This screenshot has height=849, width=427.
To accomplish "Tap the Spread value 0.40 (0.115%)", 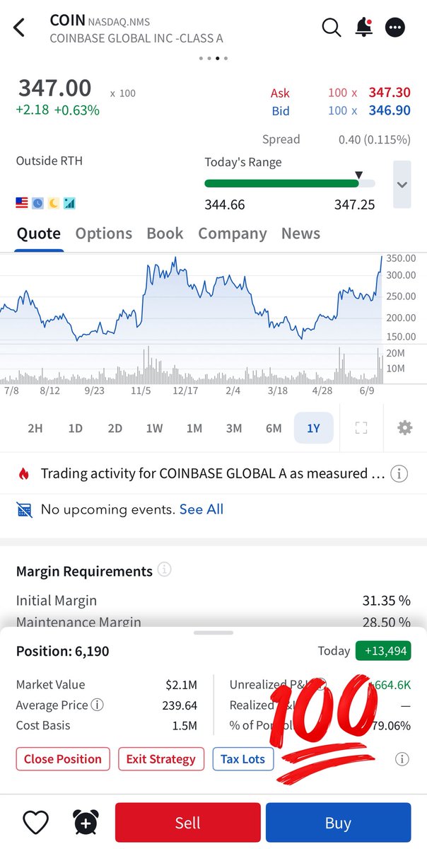I will (x=375, y=139).
